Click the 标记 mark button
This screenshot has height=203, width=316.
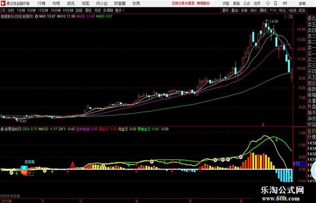282,10
